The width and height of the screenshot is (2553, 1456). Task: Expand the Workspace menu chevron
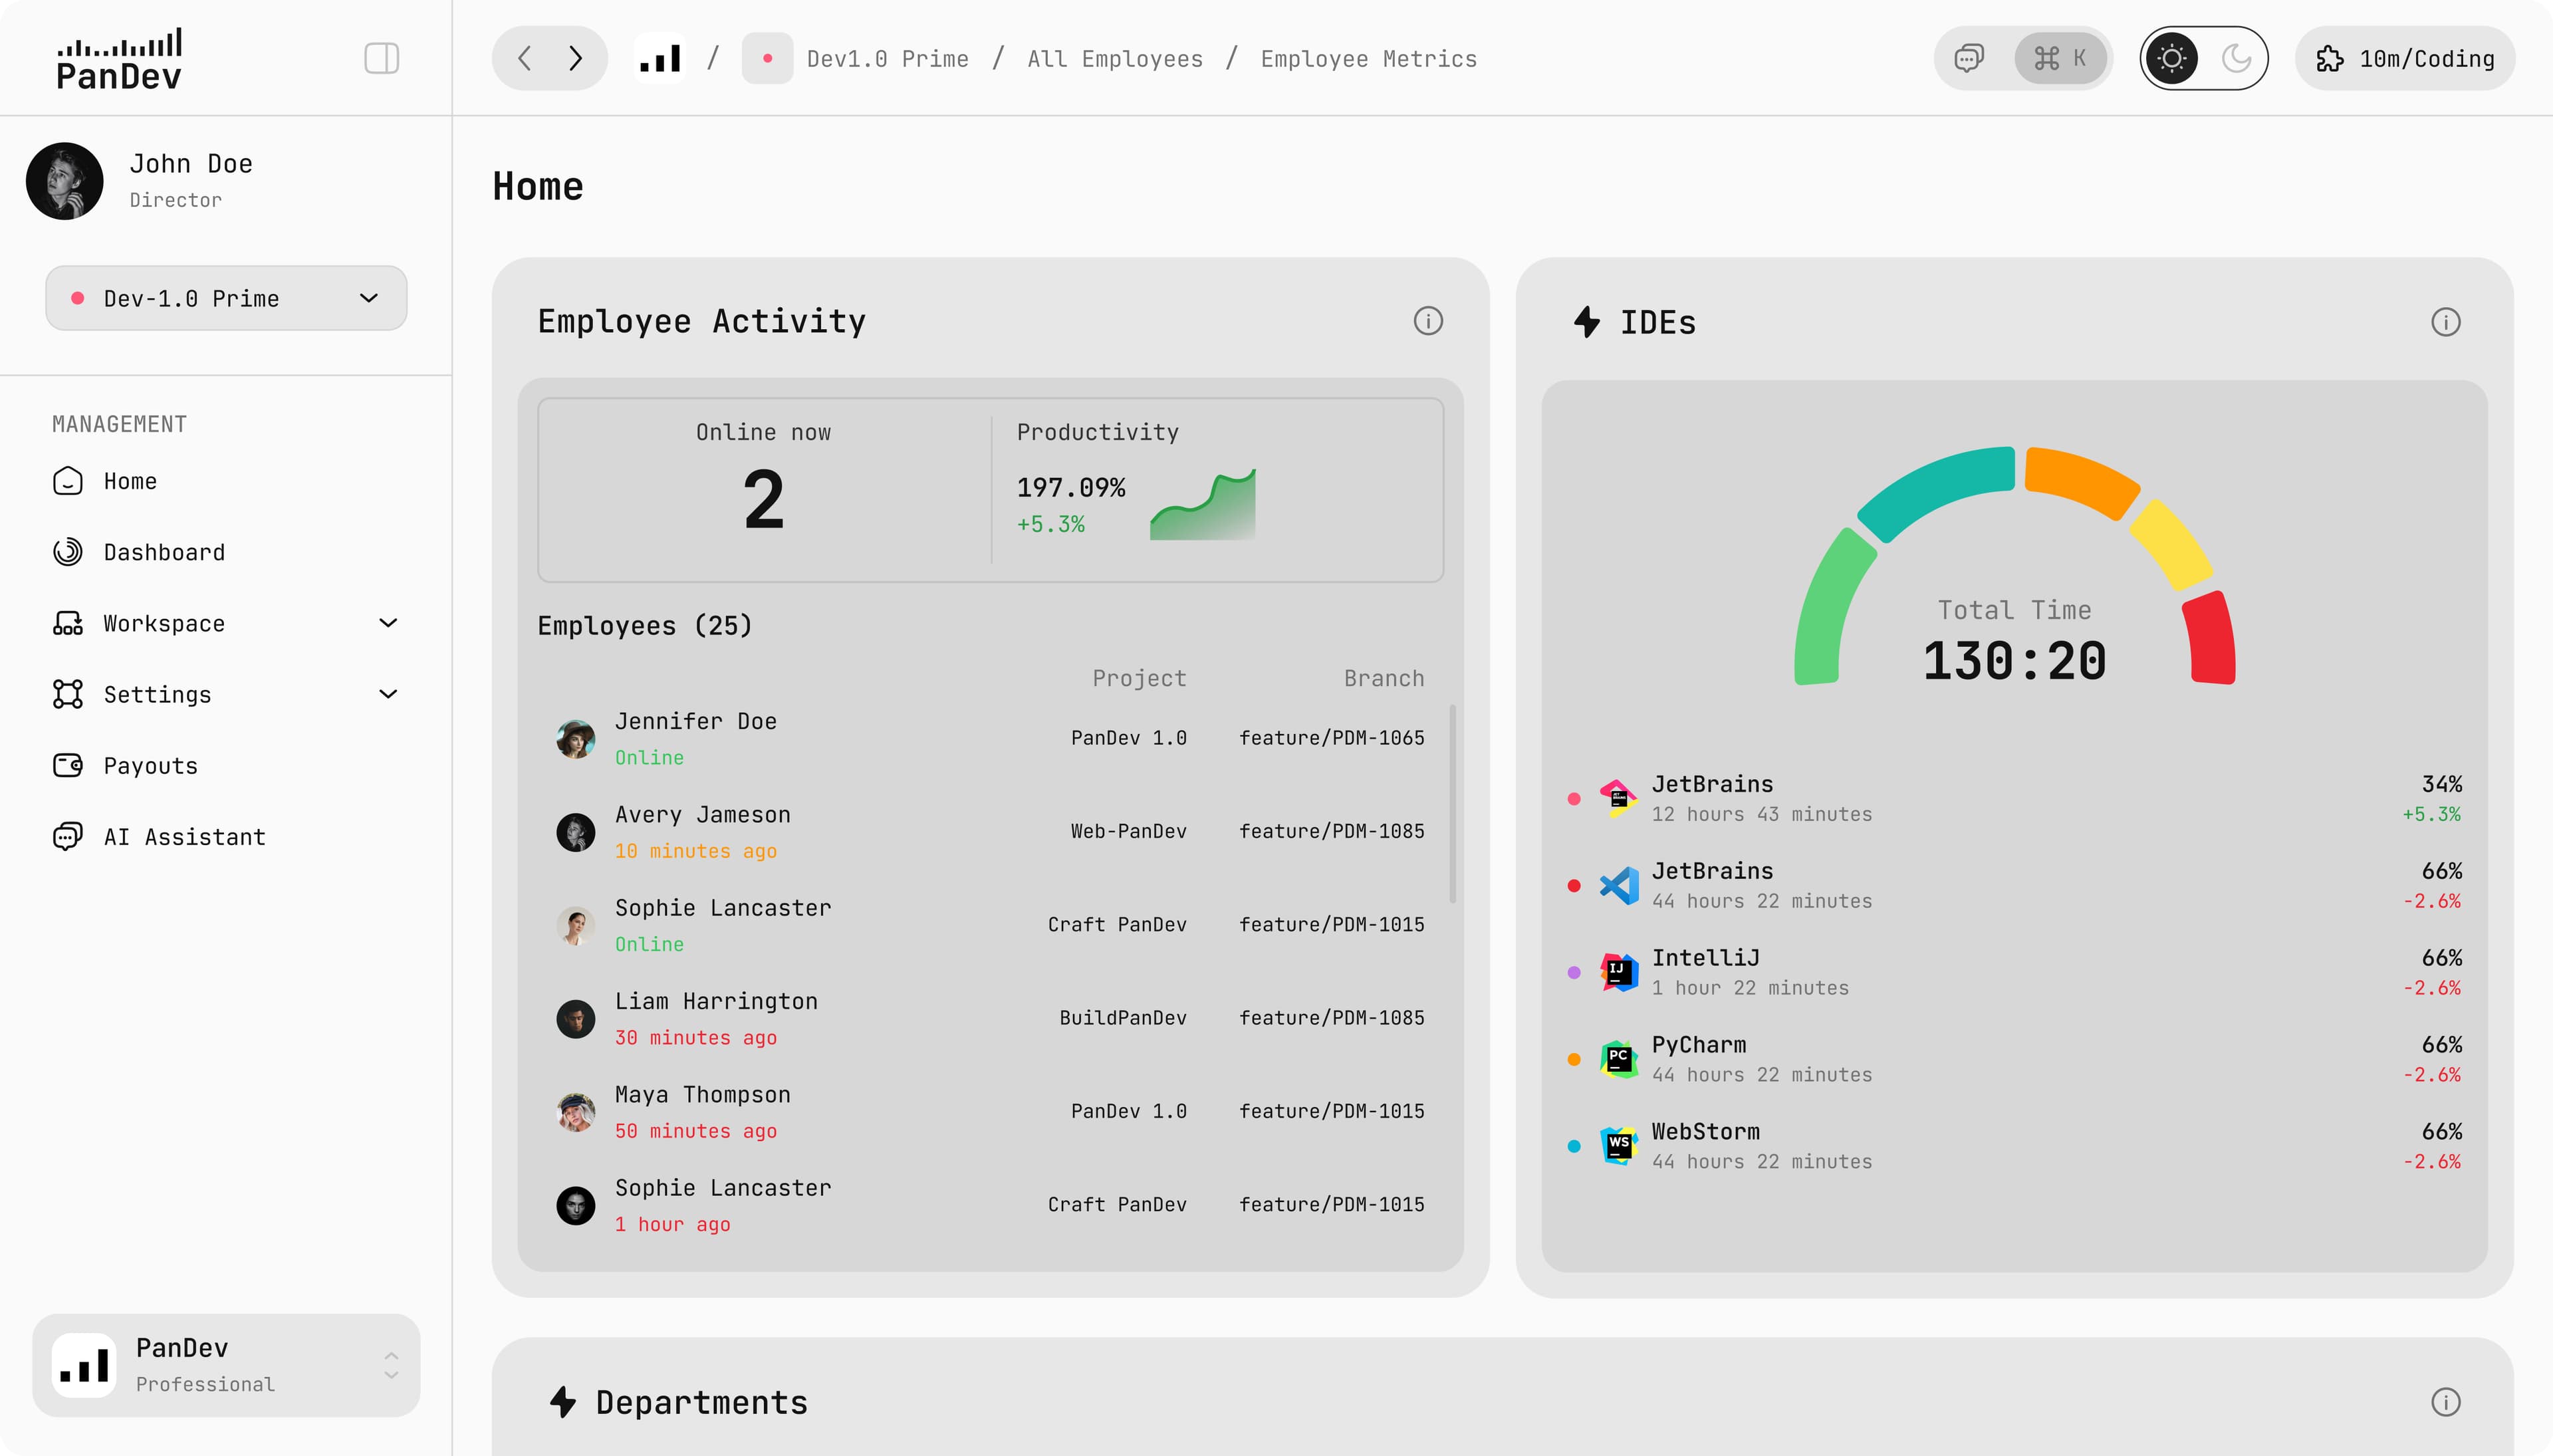click(388, 623)
